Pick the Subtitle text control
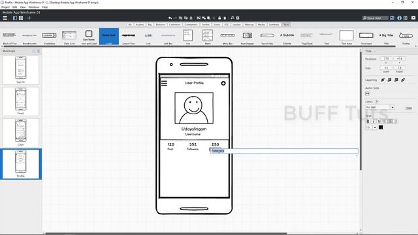This screenshot has height=235, width=418. [287, 37]
